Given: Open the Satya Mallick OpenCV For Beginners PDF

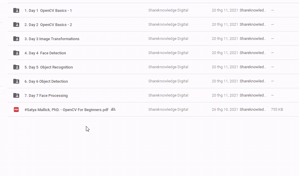Looking at the screenshot, I should click(x=66, y=110).
